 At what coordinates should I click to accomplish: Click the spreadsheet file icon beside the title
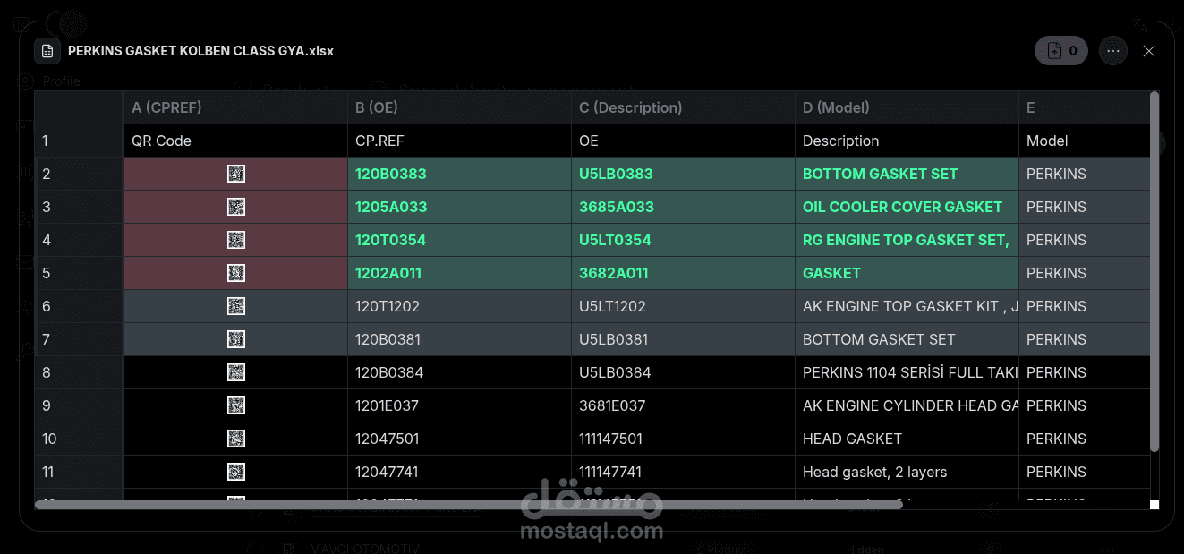[47, 51]
